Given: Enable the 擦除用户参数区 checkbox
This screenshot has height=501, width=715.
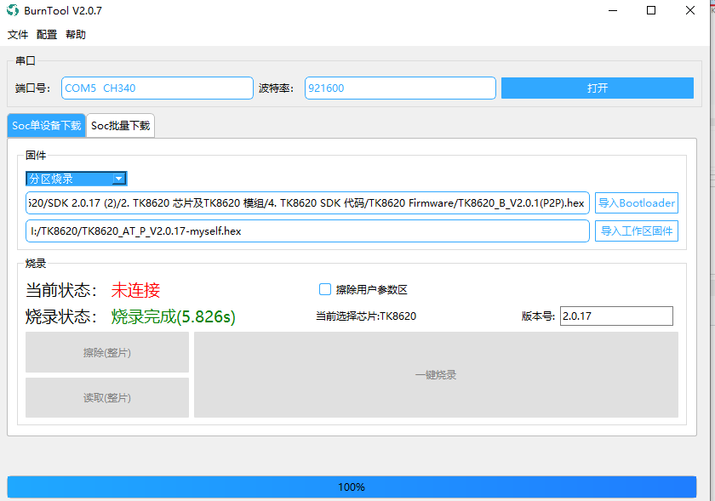Looking at the screenshot, I should point(324,289).
